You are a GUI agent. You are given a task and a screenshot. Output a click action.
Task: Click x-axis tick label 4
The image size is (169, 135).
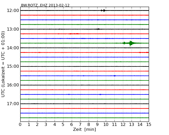(55, 125)
